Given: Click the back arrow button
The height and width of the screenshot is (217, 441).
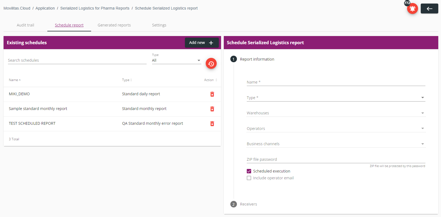Looking at the screenshot, I should point(429,8).
